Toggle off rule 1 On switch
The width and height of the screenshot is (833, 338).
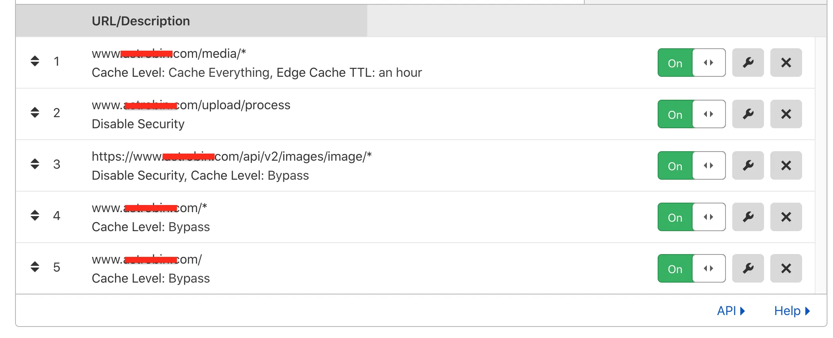coord(691,63)
